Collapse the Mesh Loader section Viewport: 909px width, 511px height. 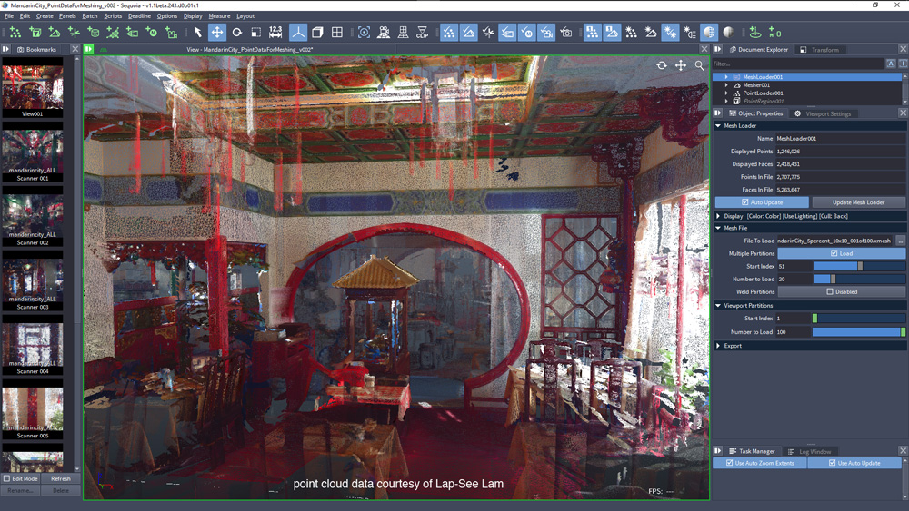[x=718, y=125]
